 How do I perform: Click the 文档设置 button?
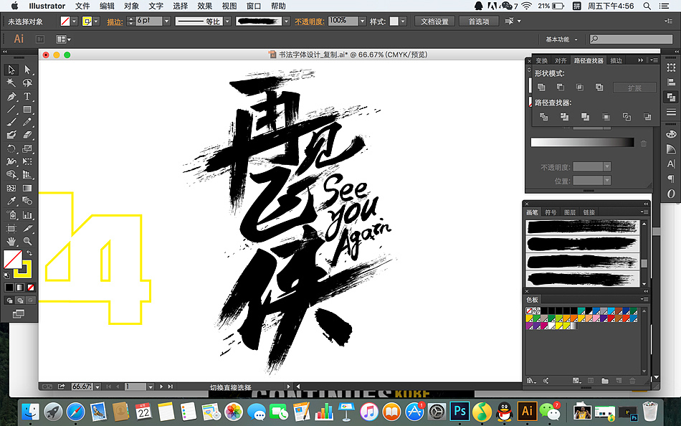tap(434, 22)
